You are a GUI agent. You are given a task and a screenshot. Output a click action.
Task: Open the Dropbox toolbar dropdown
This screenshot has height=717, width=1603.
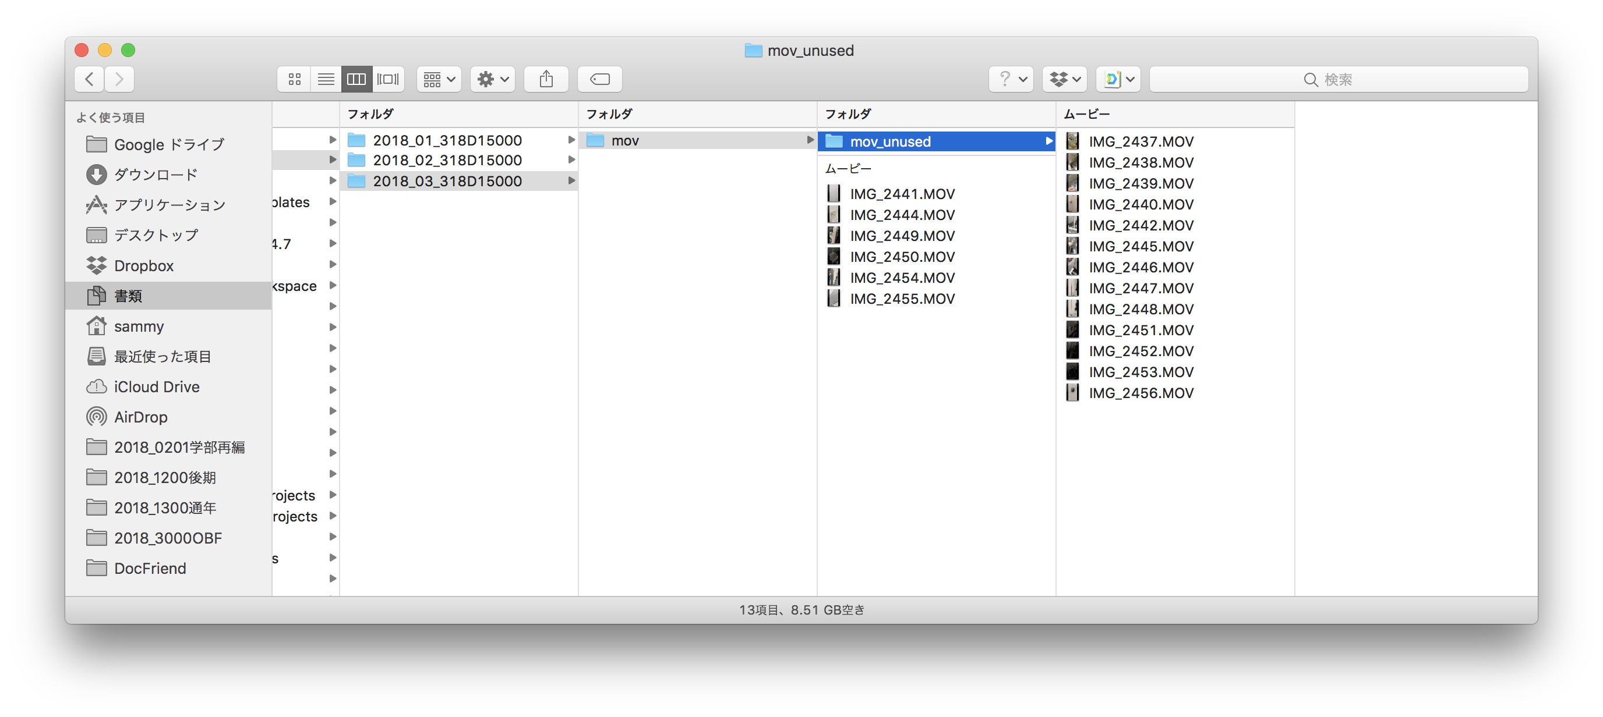point(1064,79)
